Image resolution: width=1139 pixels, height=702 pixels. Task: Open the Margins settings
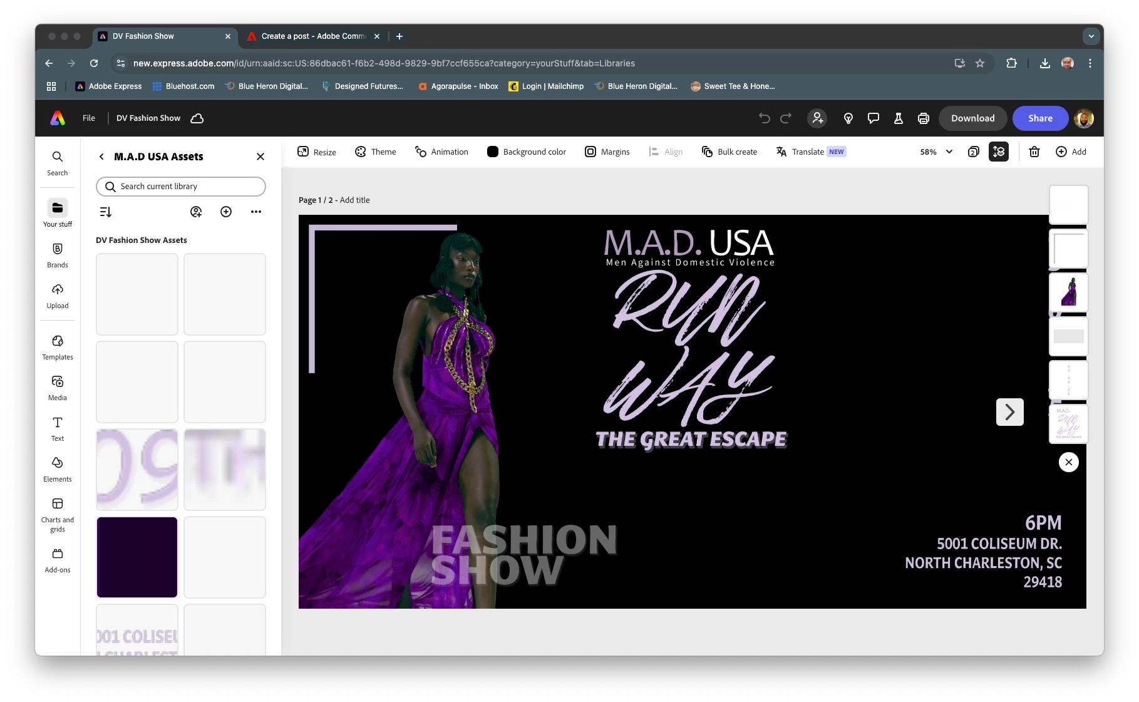pos(607,152)
